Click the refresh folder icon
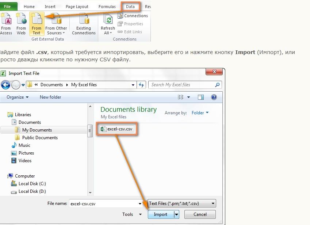310x225 pixels. 141,85
